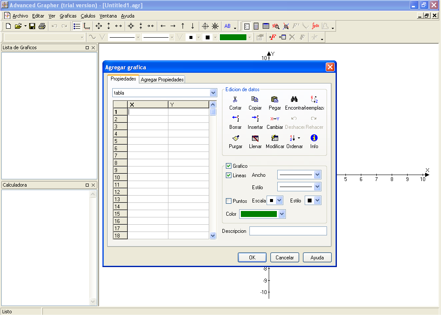Open the Estilo line style dropdown
This screenshot has height=315, width=441.
tap(317, 187)
